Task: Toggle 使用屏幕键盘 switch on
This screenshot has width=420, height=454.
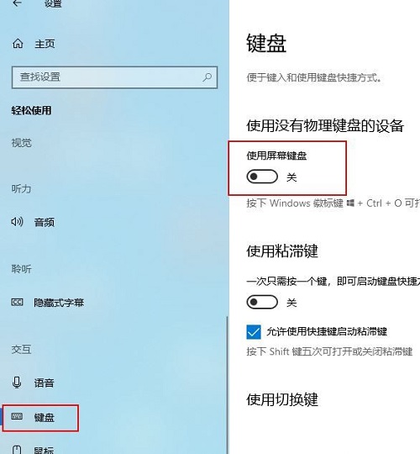Action: point(262,177)
